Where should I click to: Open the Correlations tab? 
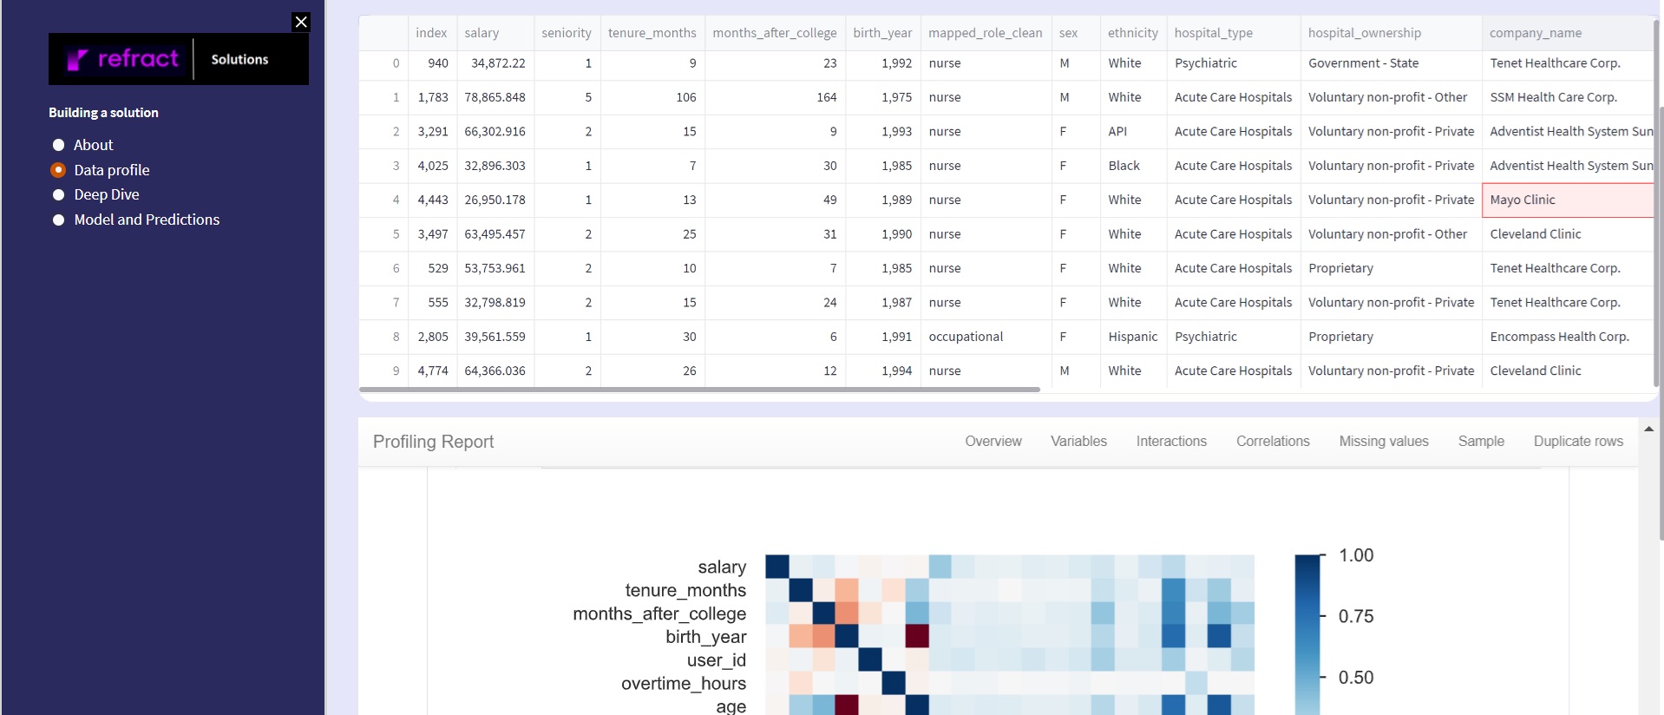click(x=1273, y=441)
